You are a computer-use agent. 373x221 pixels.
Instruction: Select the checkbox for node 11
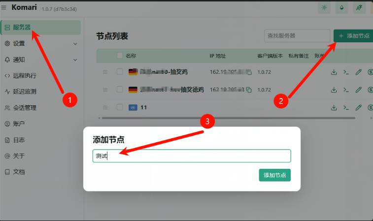click(120, 107)
